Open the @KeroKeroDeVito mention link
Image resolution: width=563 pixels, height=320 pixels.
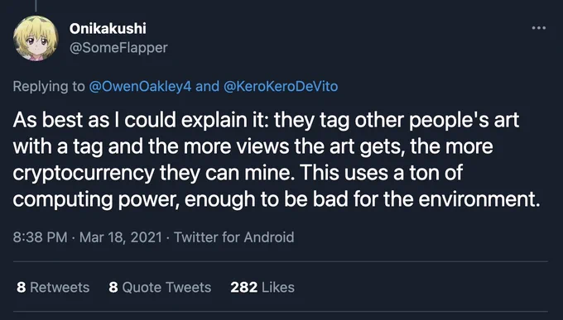[281, 87]
